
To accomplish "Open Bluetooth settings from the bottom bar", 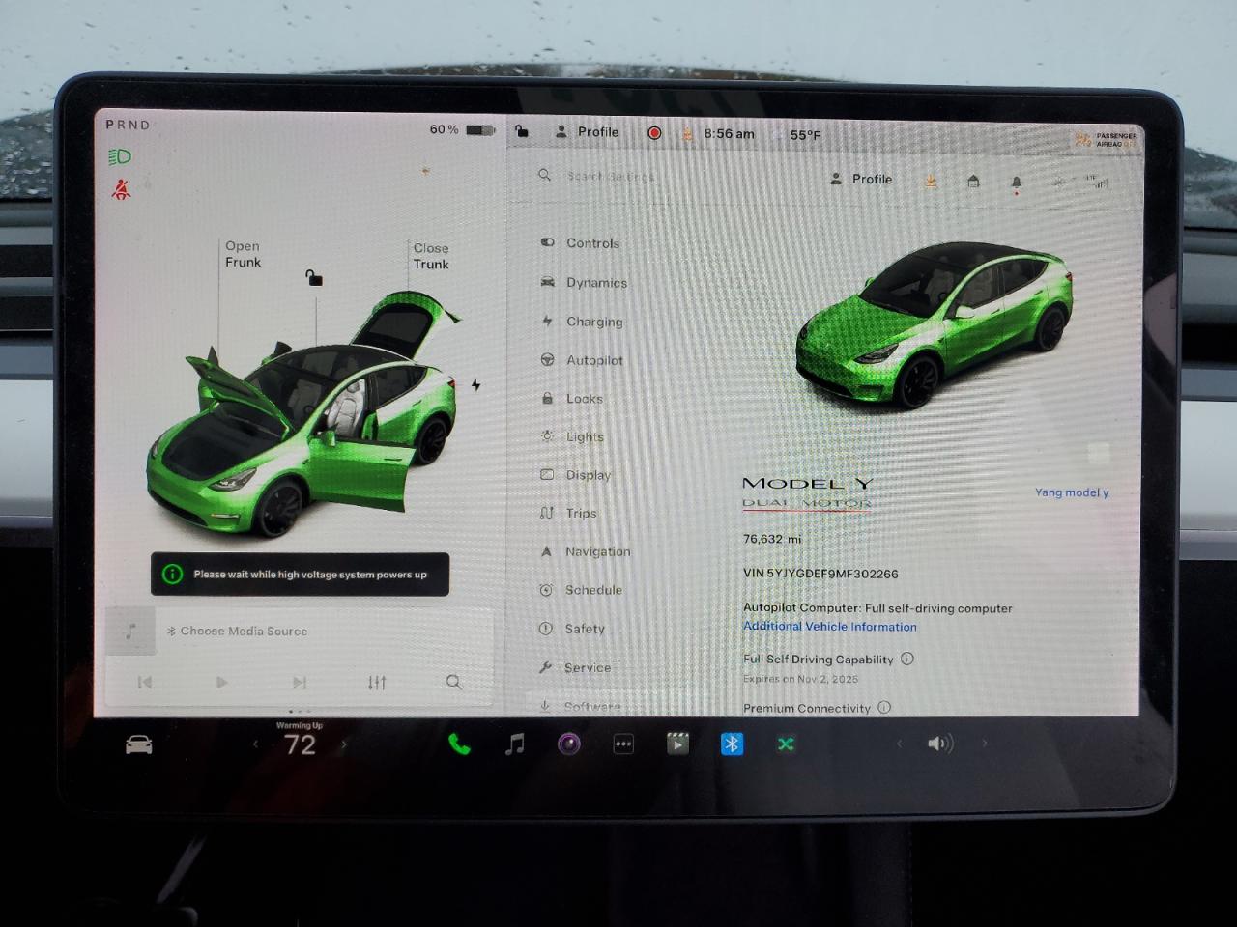I will 732,744.
